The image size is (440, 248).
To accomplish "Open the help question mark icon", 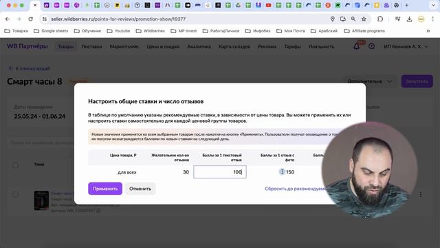I will point(371,46).
